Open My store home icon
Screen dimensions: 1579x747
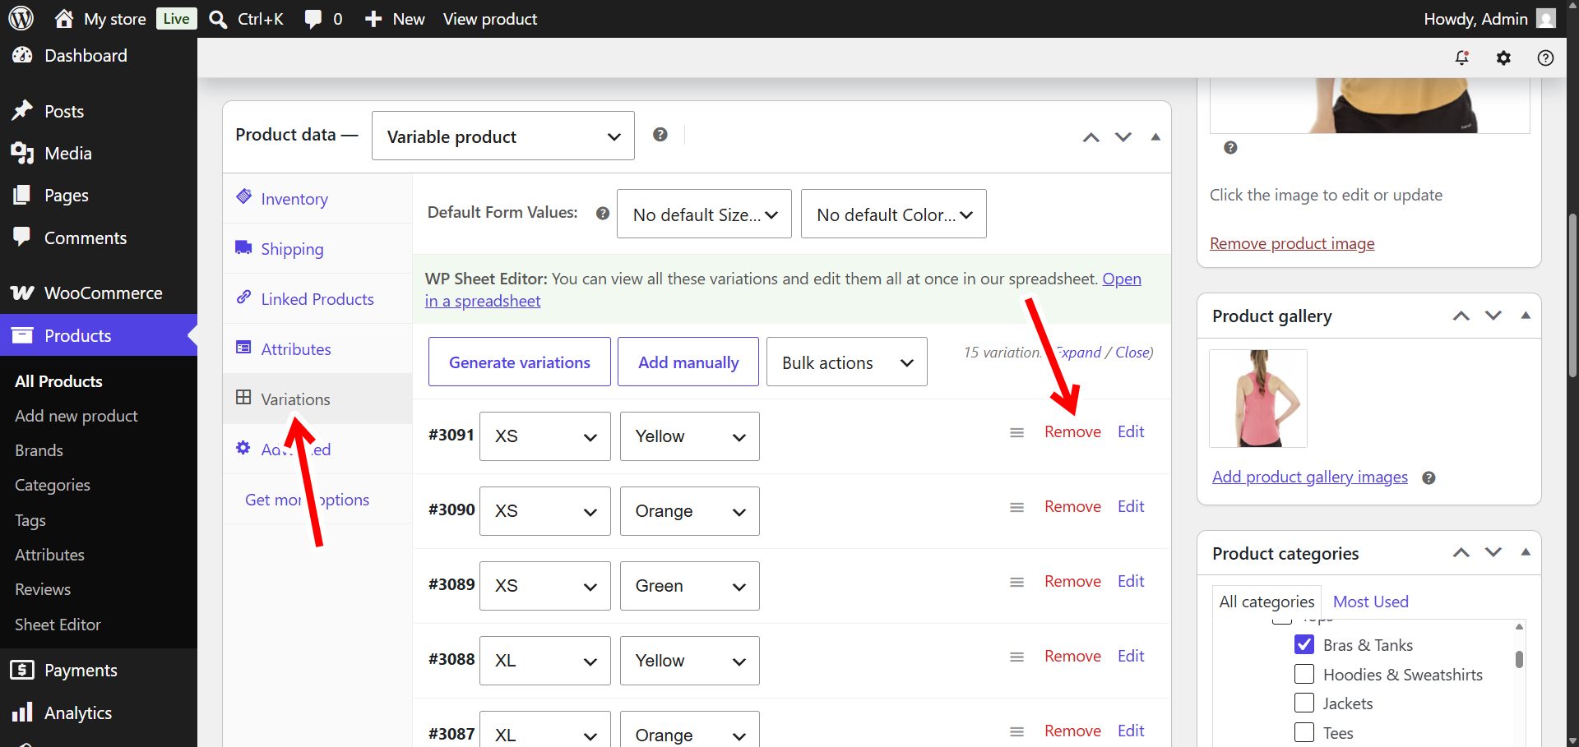pos(64,18)
